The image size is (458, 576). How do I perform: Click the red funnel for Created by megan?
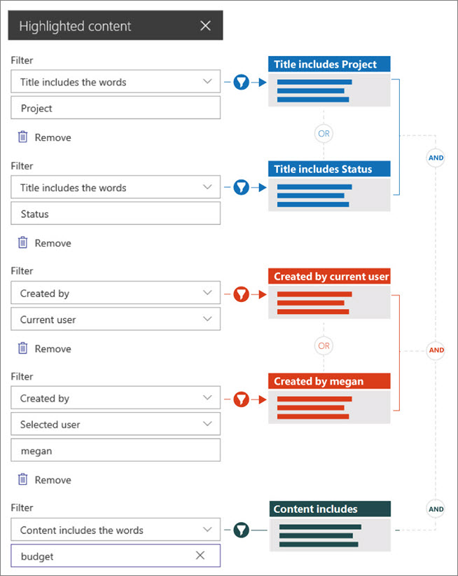coord(242,398)
